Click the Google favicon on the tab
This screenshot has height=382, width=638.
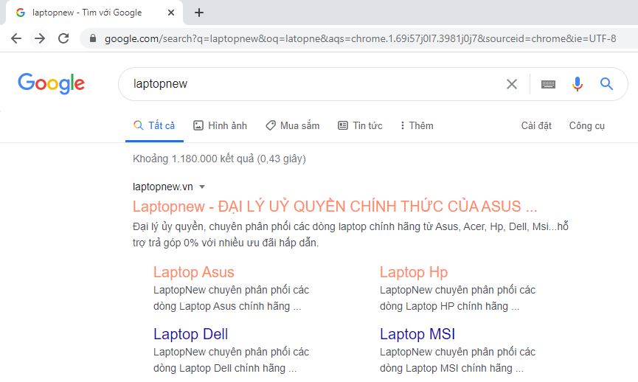click(21, 13)
